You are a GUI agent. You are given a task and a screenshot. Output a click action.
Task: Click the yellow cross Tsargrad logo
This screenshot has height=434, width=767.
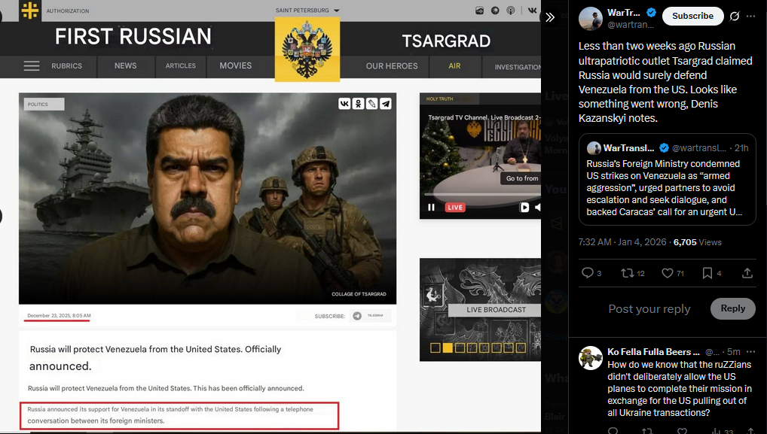pos(30,11)
